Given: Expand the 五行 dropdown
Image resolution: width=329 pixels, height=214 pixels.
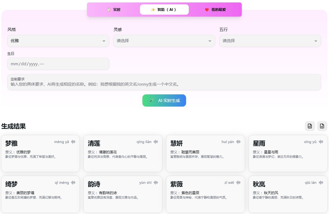Looking at the screenshot, I should click(270, 41).
